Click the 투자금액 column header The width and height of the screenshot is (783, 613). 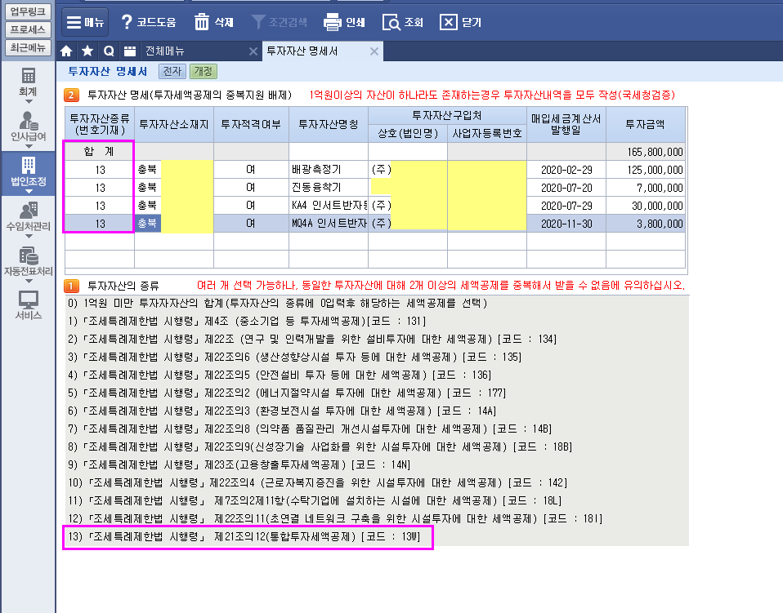pos(645,124)
